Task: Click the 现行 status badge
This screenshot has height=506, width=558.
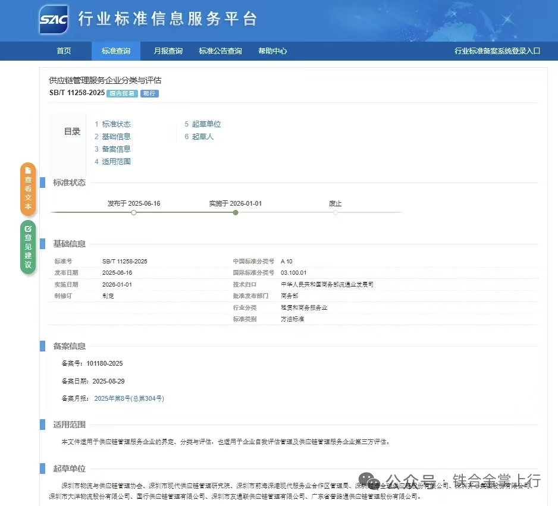Action: 150,93
